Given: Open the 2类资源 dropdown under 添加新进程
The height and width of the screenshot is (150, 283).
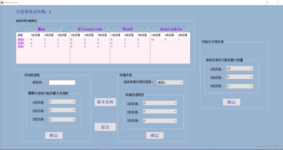Looking at the screenshot, I should [x=62, y=110].
